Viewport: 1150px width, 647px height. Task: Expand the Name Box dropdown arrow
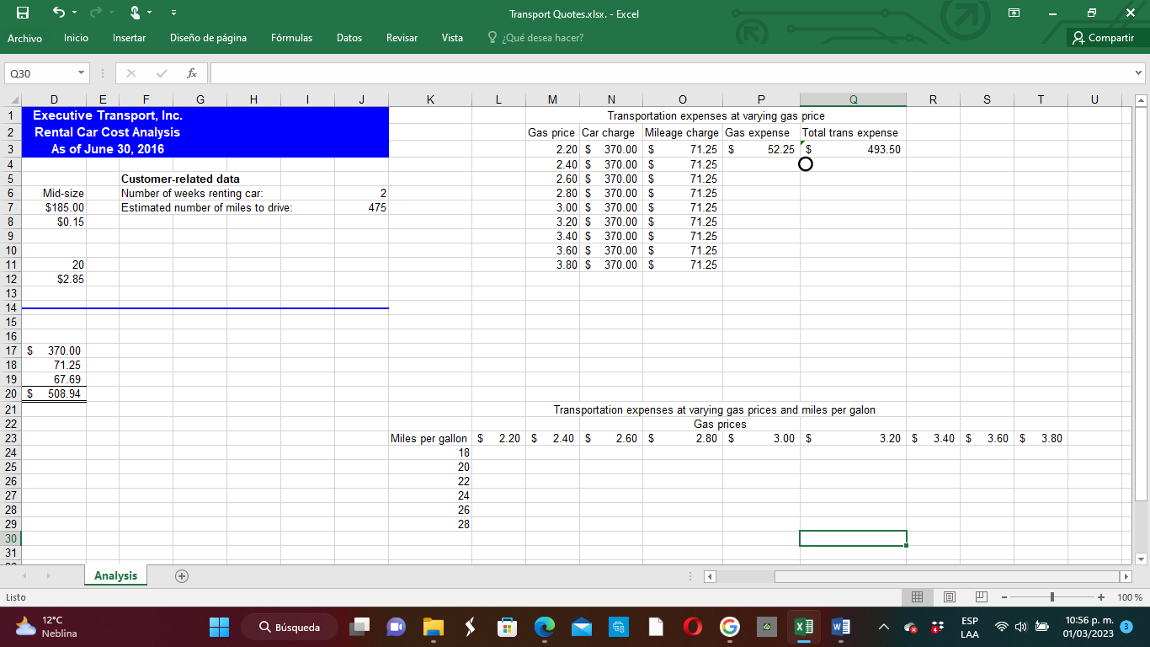tap(82, 73)
